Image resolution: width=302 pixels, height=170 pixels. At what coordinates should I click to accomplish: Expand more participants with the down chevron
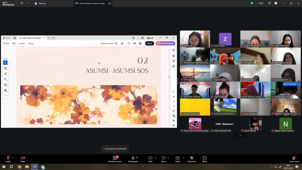240,136
